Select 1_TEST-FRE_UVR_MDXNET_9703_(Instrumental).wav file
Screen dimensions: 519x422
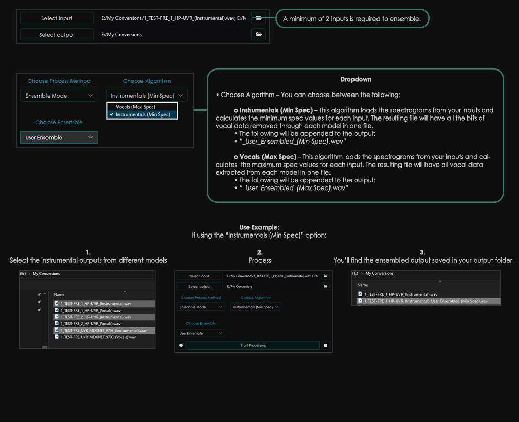[103, 331]
